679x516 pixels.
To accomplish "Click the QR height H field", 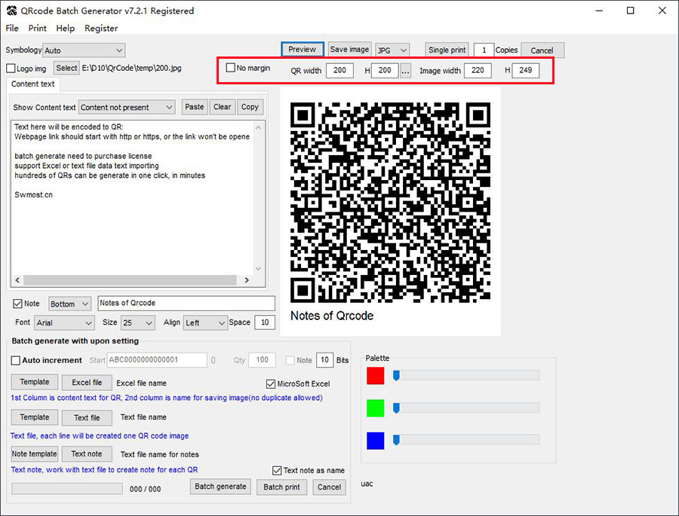I will [x=385, y=70].
